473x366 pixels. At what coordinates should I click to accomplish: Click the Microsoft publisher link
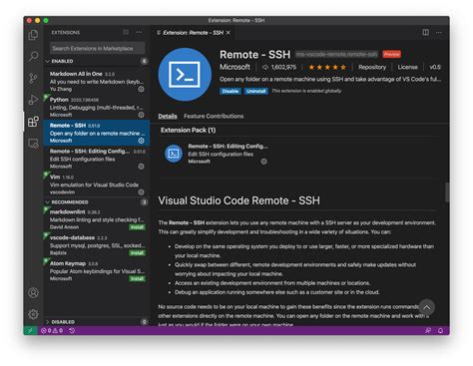tap(235, 67)
